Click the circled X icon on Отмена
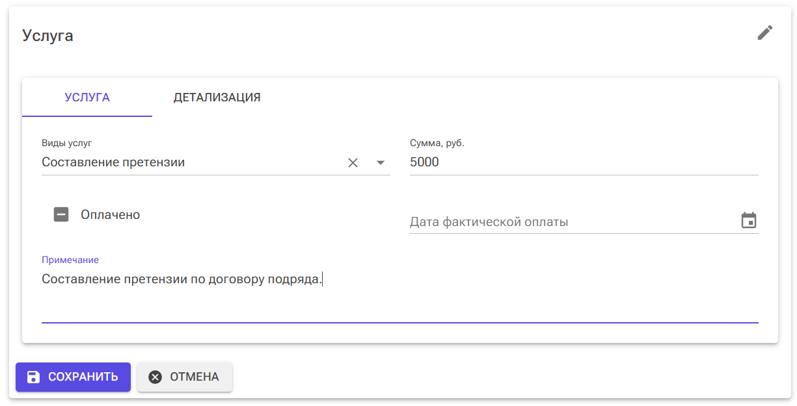Viewport: 797px width, 406px height. click(155, 377)
